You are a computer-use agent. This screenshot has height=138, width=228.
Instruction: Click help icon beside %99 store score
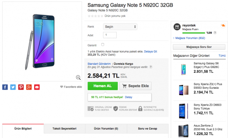(x=215, y=33)
